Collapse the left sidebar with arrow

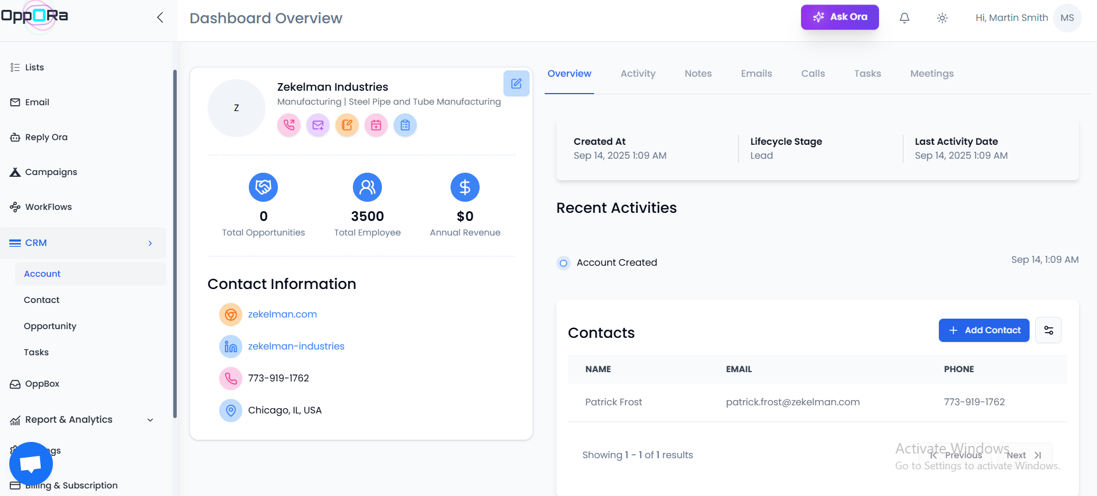coord(160,17)
